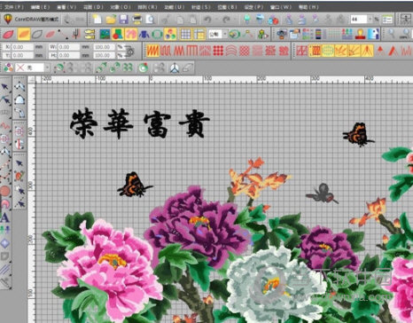The height and width of the screenshot is (323, 413).
Task: Click into the X position field
Action: click(22, 47)
